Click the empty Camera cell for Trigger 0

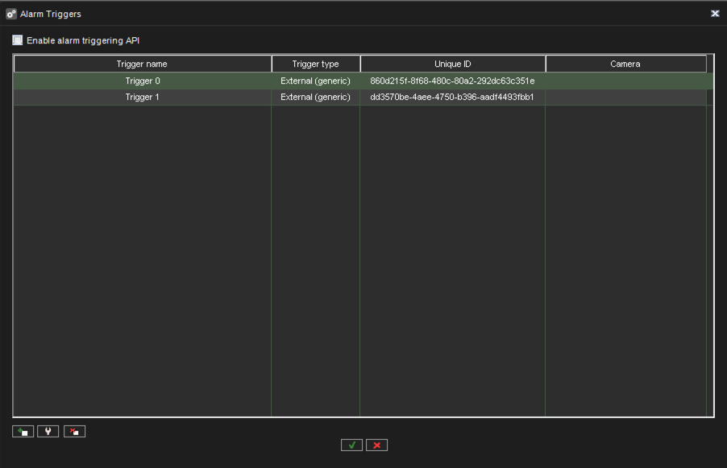click(x=625, y=81)
